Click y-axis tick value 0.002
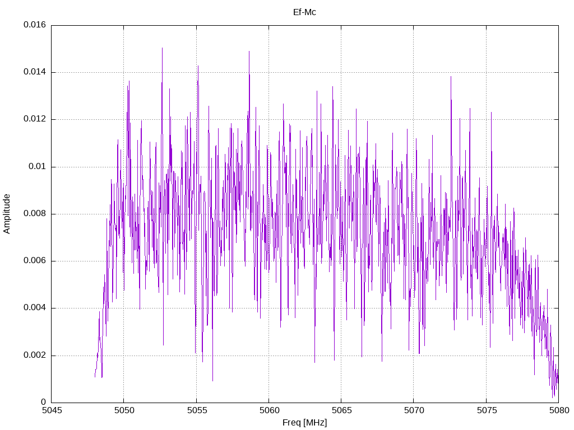 coord(35,356)
